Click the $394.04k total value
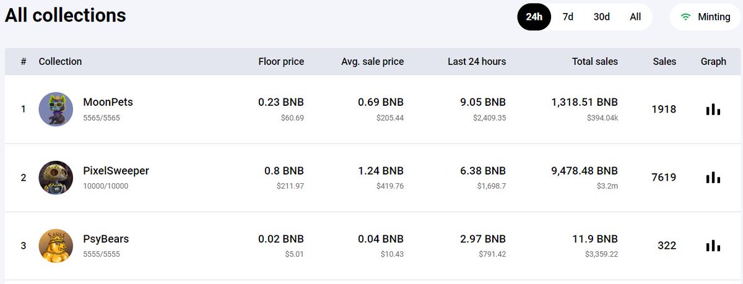This screenshot has width=743, height=284. pos(602,118)
